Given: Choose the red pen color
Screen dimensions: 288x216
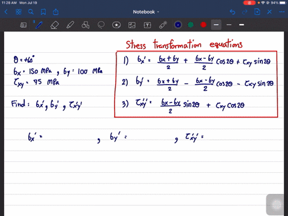Looking at the screenshot, I should 203,25.
